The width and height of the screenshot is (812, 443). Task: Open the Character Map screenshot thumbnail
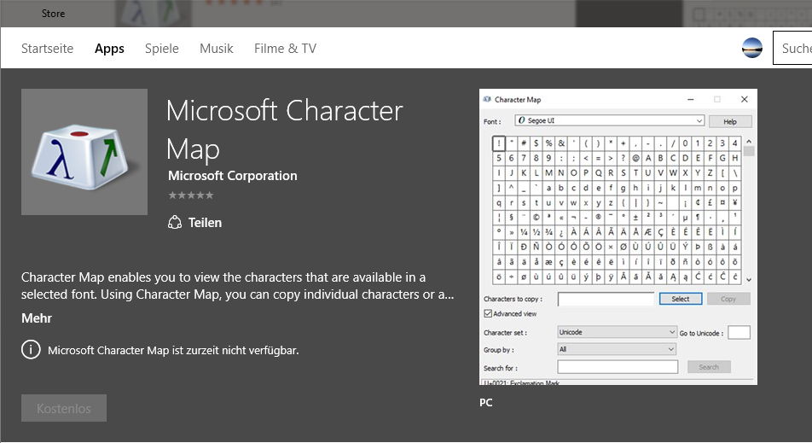coord(618,236)
